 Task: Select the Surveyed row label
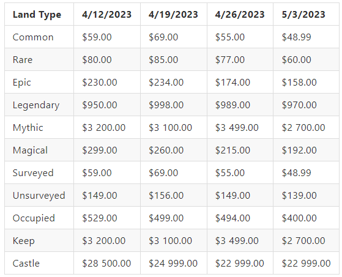click(x=33, y=173)
